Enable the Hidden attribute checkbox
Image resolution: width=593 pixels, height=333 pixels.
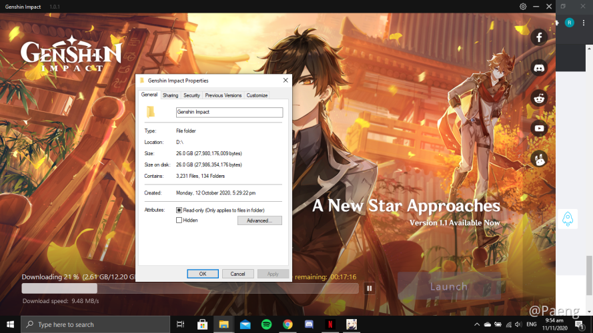(179, 220)
